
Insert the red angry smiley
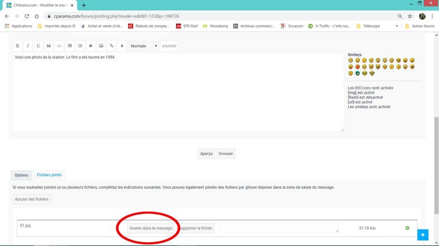click(358, 67)
